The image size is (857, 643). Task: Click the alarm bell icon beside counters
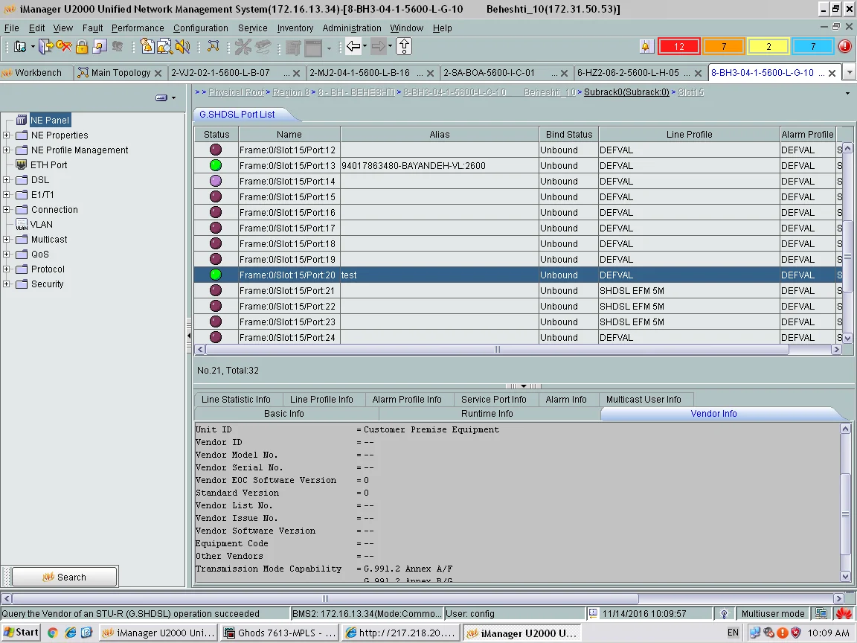pos(646,47)
